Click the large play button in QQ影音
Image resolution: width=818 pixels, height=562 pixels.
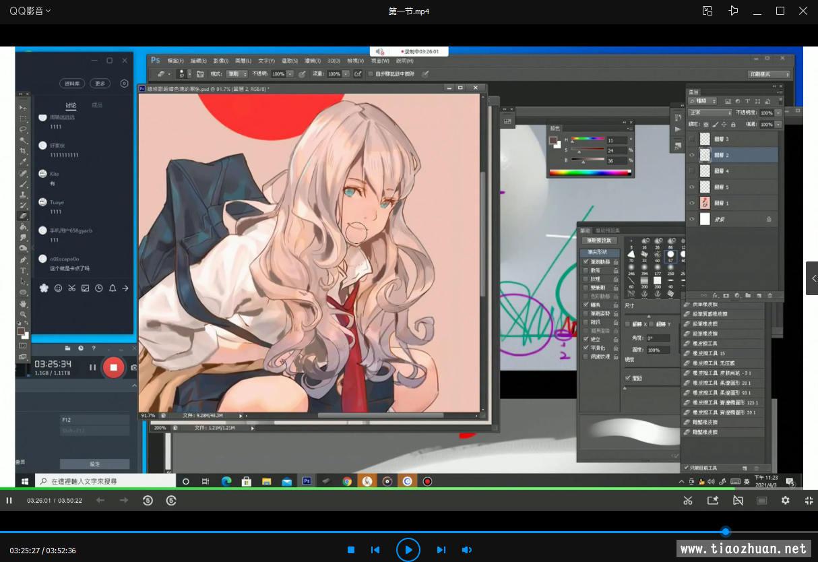tap(408, 550)
